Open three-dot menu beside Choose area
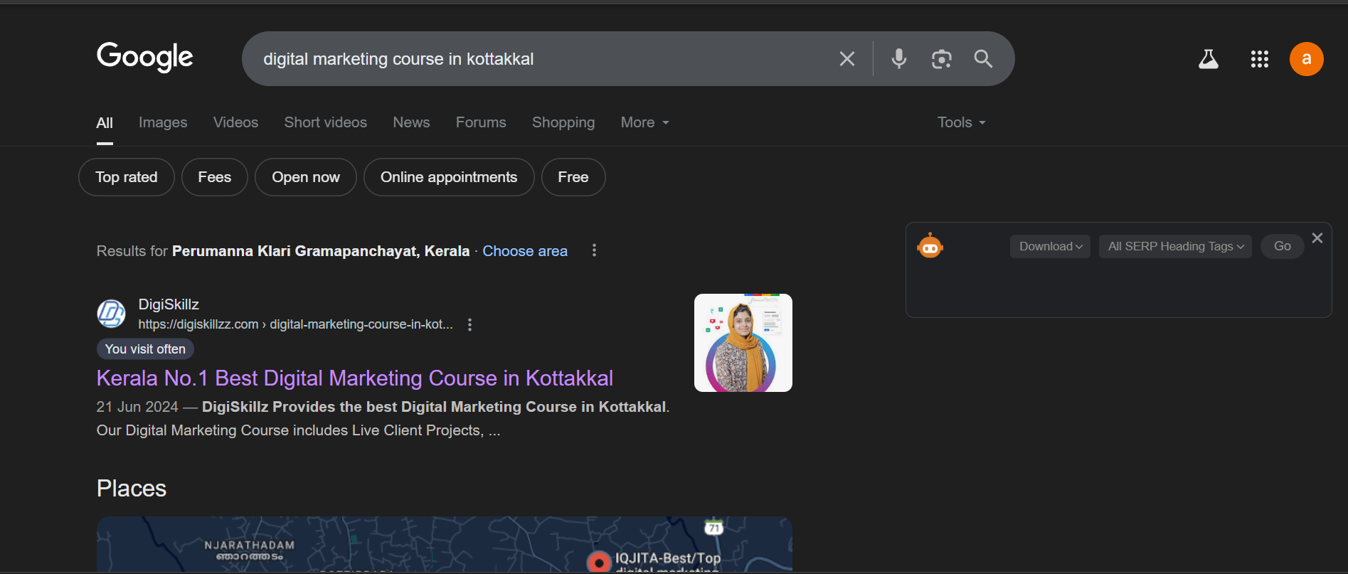 click(x=594, y=250)
